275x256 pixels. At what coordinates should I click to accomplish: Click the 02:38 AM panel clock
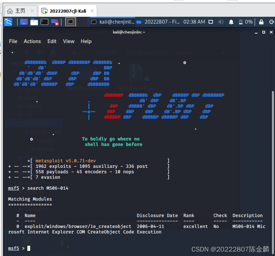pos(194,22)
